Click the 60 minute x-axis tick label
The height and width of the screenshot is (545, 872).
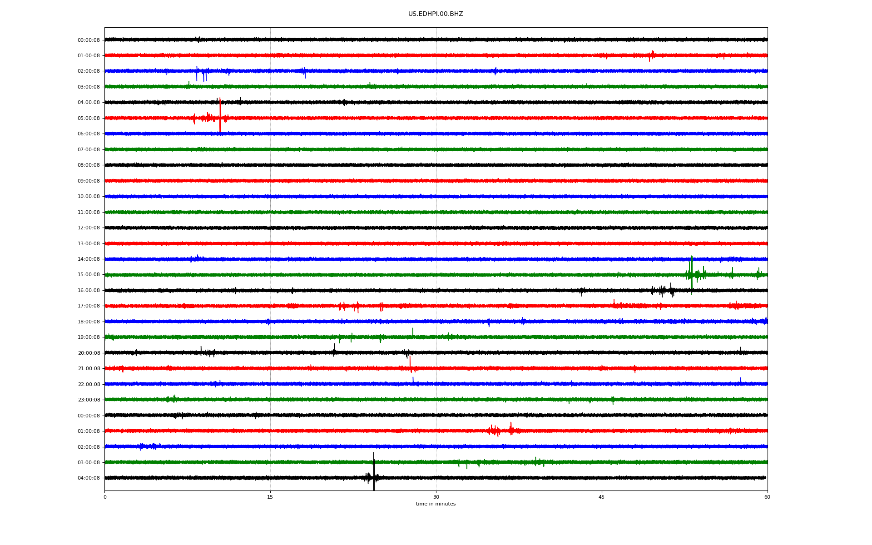pyautogui.click(x=767, y=497)
